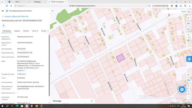Switch to the Объекты tab
The width and height of the screenshot is (192, 108).
click(x=26, y=31)
